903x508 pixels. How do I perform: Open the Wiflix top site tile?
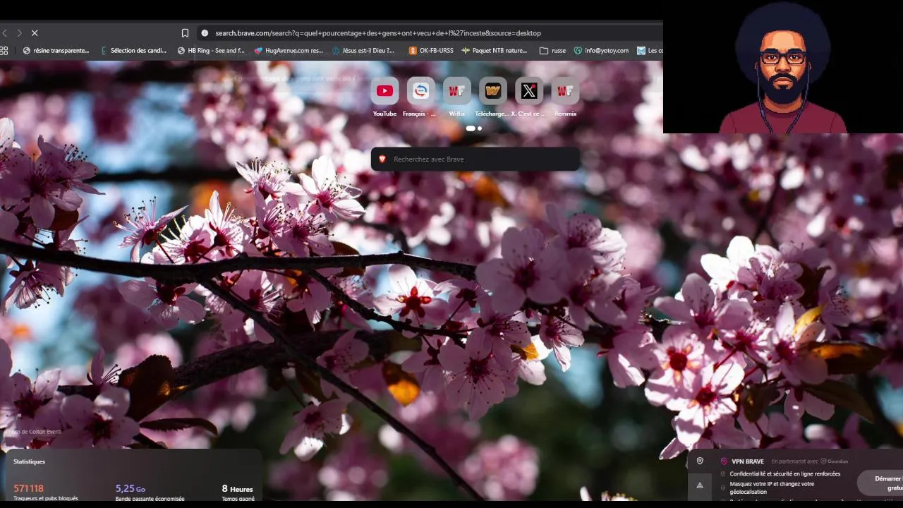coord(456,97)
